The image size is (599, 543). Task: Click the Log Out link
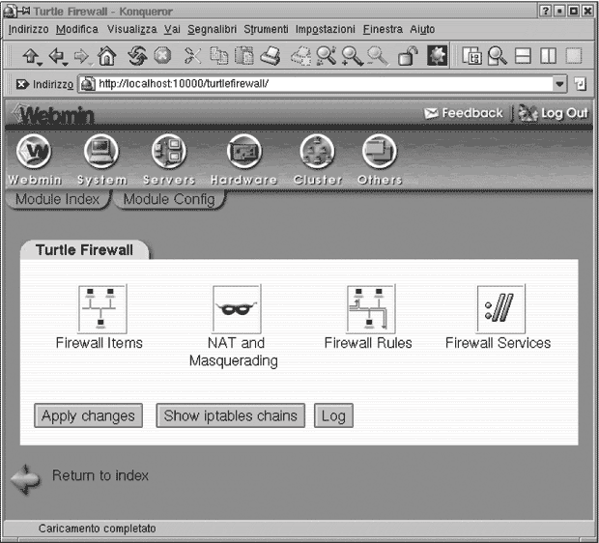554,113
